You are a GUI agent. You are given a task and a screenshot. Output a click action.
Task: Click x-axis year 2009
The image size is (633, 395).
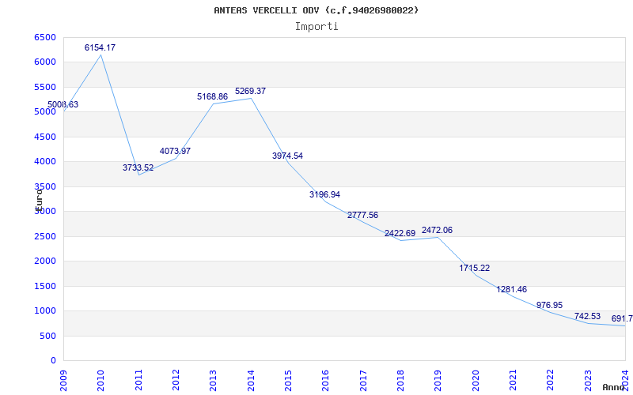point(63,380)
